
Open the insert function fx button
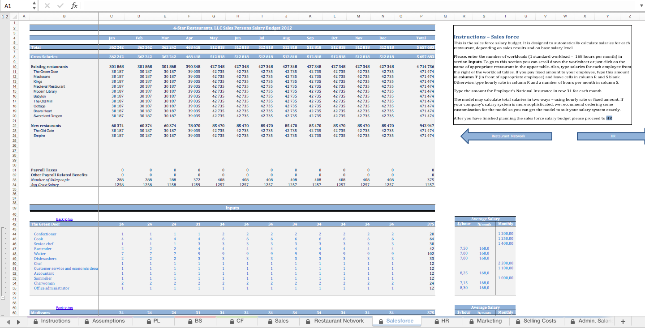point(74,6)
